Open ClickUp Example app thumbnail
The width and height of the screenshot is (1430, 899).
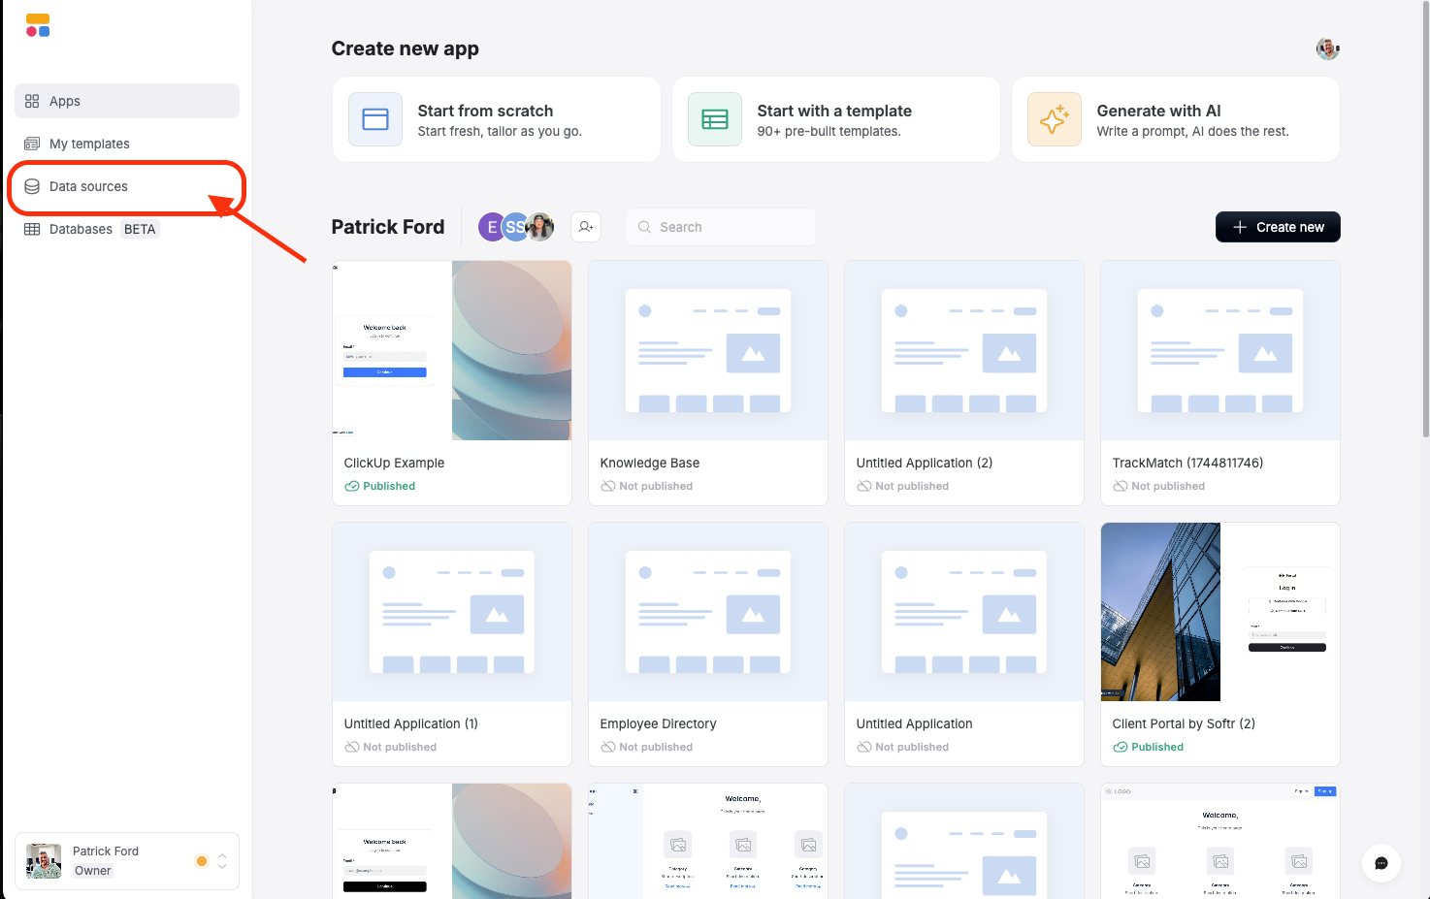tap(452, 350)
